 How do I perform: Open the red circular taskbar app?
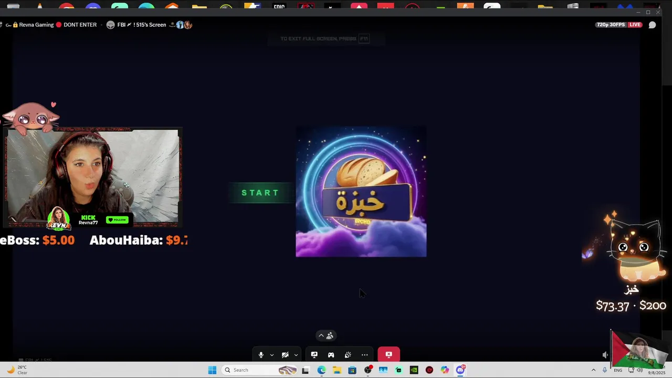point(429,370)
